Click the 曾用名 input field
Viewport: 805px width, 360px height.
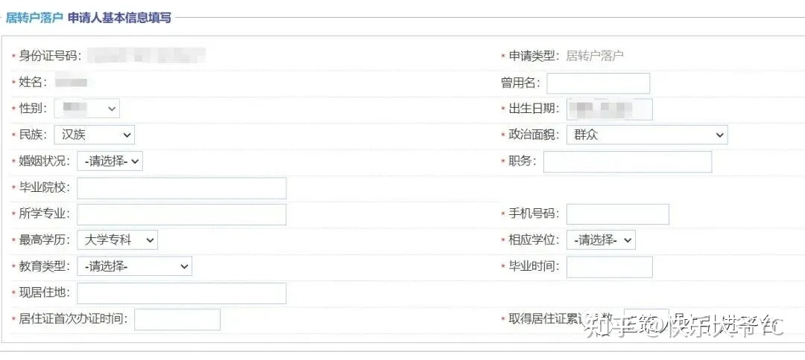point(598,83)
